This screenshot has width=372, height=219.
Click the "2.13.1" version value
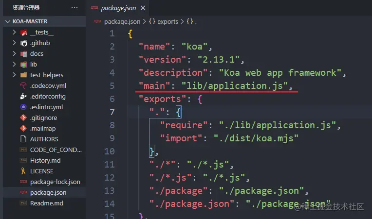[219, 59]
